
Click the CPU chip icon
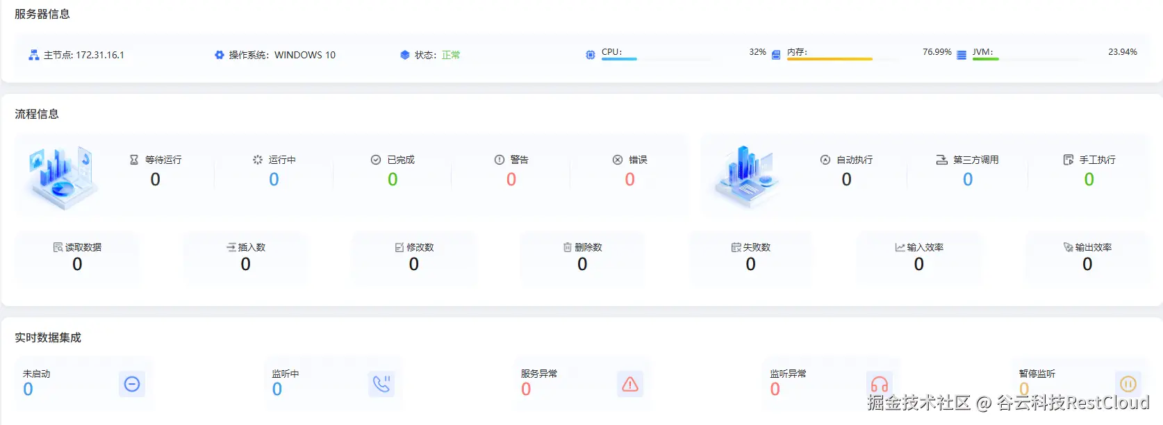coord(591,55)
